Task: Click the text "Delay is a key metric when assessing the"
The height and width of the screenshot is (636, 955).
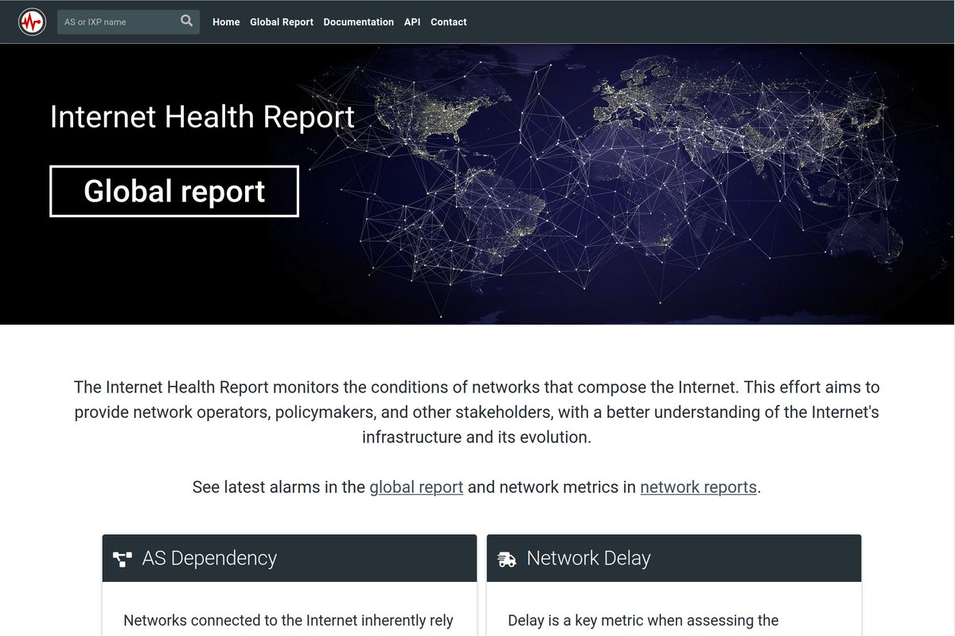Action: pos(643,620)
